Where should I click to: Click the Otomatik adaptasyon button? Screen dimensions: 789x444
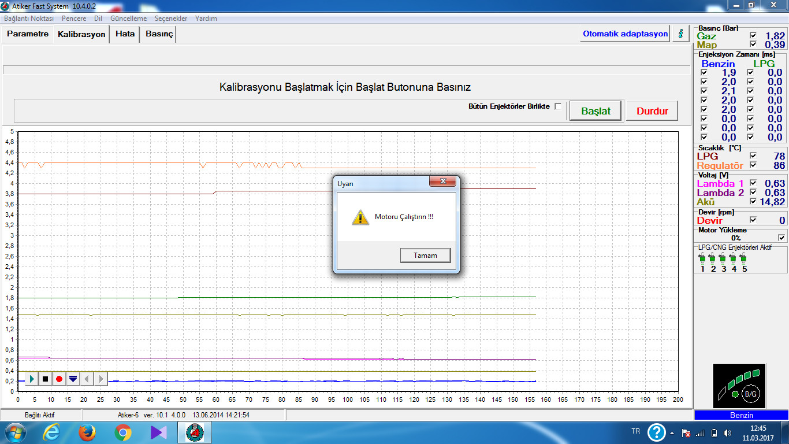(626, 34)
